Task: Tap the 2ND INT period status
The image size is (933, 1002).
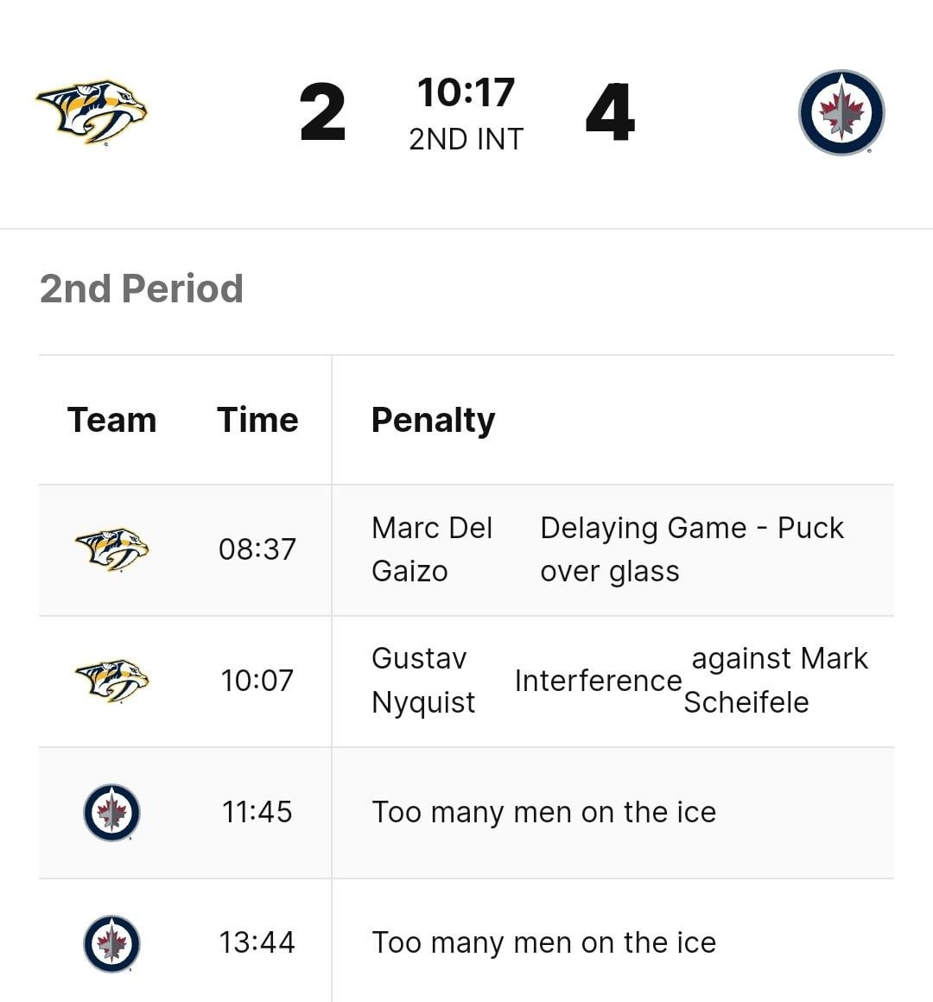Action: click(466, 139)
